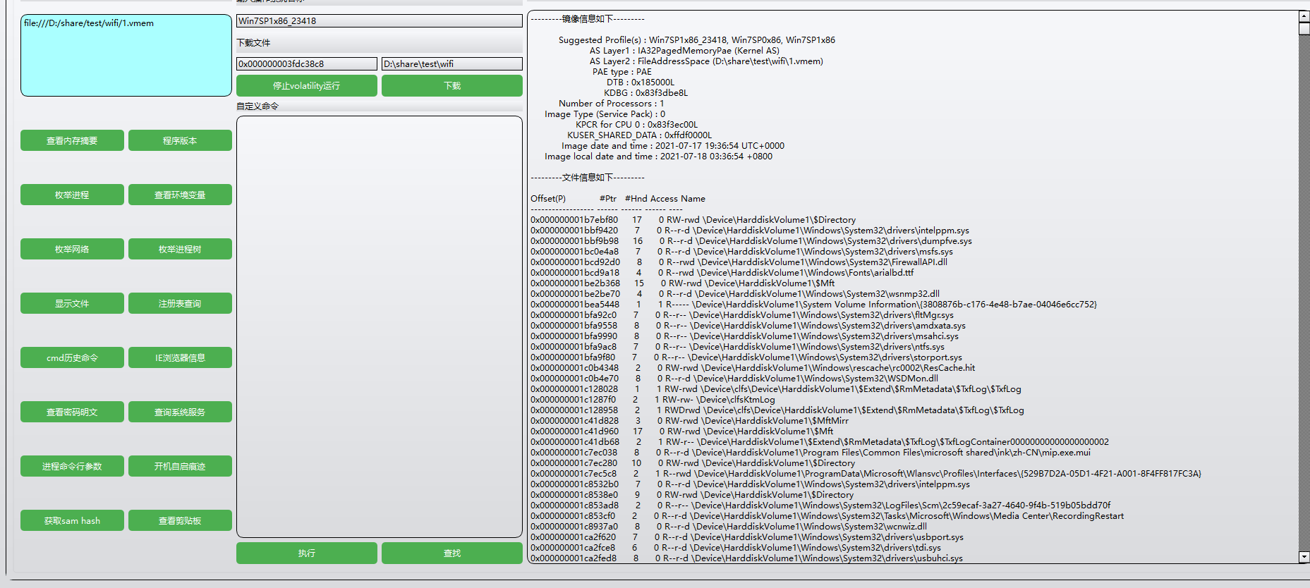Click the offset field 0x000000003fdc38c8

pyautogui.click(x=307, y=63)
